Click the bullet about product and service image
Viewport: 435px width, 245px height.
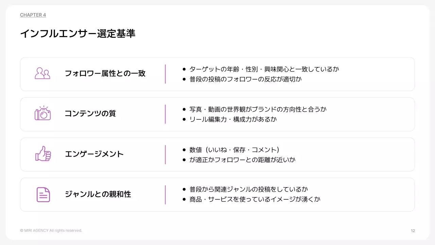(255, 199)
